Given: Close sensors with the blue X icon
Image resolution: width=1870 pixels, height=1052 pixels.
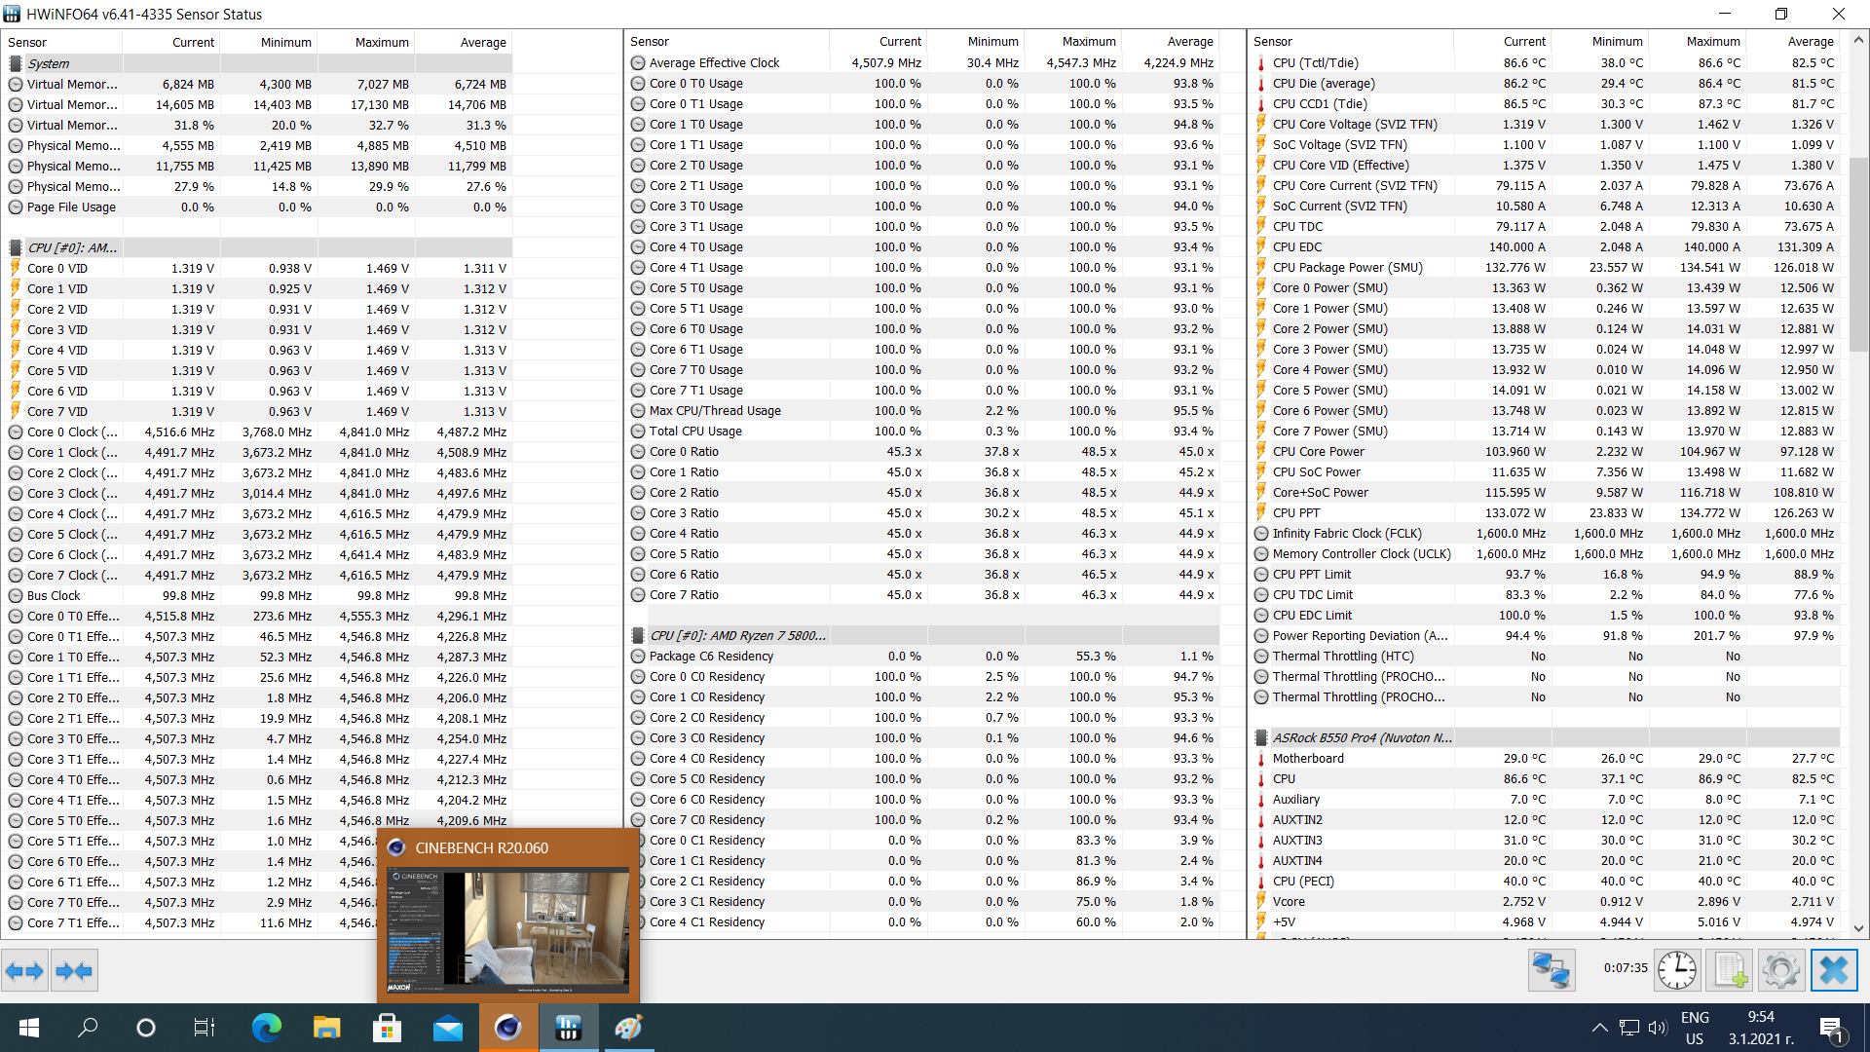Looking at the screenshot, I should point(1834,970).
